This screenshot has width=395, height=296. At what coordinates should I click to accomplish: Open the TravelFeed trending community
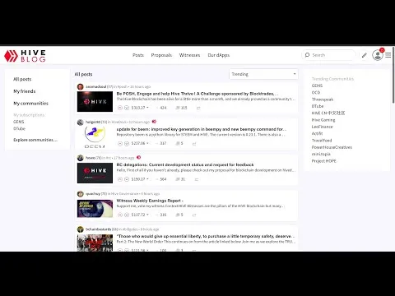click(x=322, y=141)
